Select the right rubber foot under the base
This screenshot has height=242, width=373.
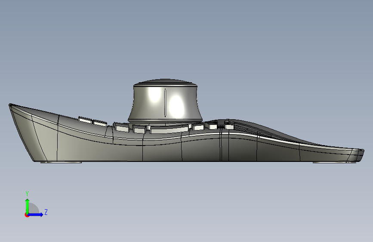pyautogui.click(x=334, y=162)
